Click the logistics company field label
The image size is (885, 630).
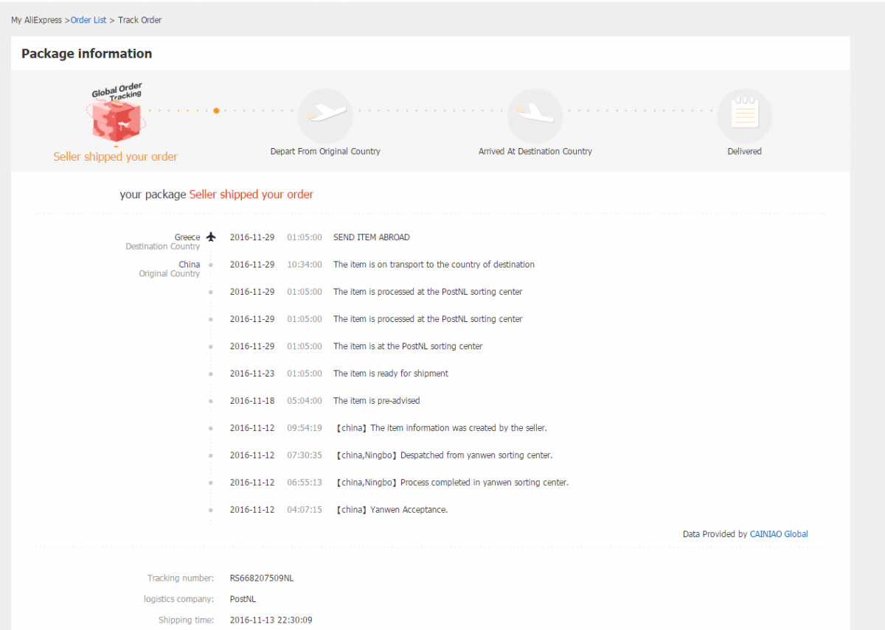pos(179,599)
